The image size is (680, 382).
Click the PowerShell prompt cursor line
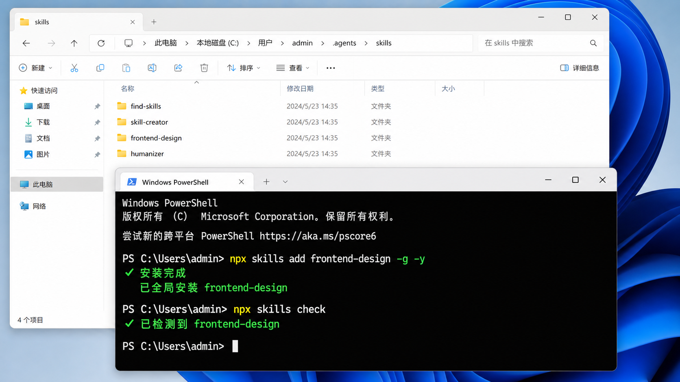coord(180,346)
